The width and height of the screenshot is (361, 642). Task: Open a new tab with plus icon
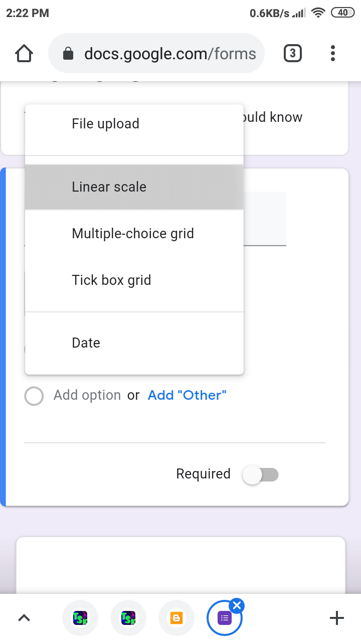[x=336, y=618]
